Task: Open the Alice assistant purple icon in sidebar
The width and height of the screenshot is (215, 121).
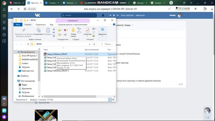Action: tap(4, 117)
